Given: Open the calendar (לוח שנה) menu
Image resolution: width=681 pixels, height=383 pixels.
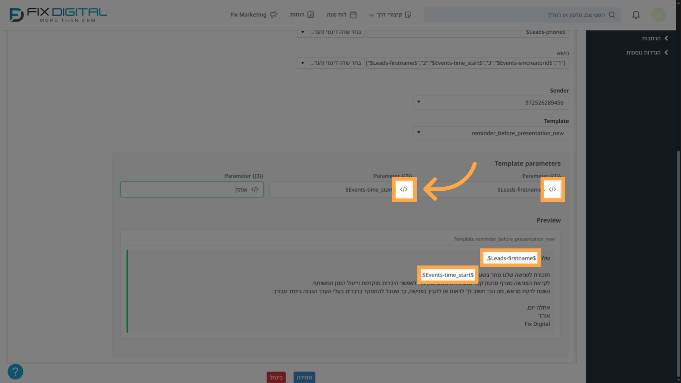Looking at the screenshot, I should [x=341, y=15].
